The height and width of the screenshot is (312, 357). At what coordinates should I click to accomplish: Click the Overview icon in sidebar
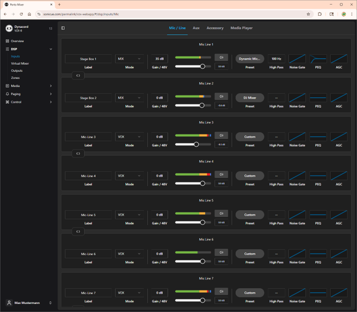7,41
